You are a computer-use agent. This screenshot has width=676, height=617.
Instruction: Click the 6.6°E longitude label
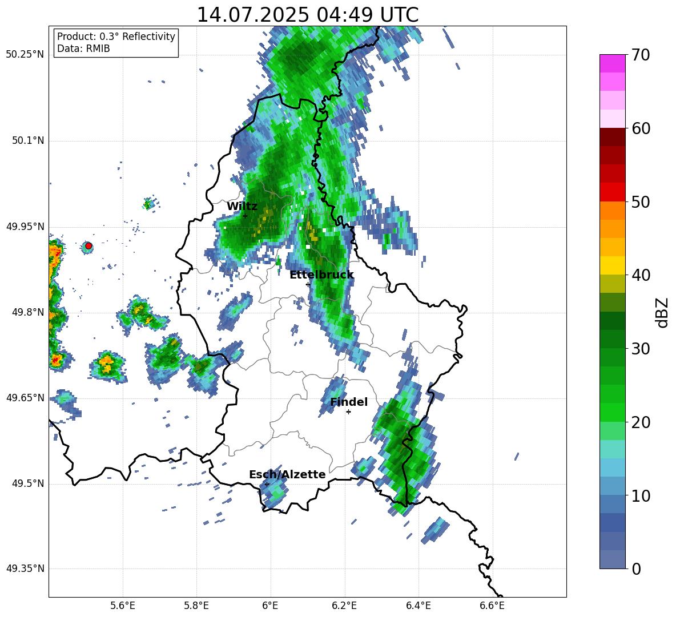coord(492,606)
